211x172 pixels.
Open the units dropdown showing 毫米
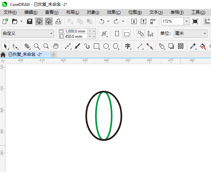click(203, 34)
